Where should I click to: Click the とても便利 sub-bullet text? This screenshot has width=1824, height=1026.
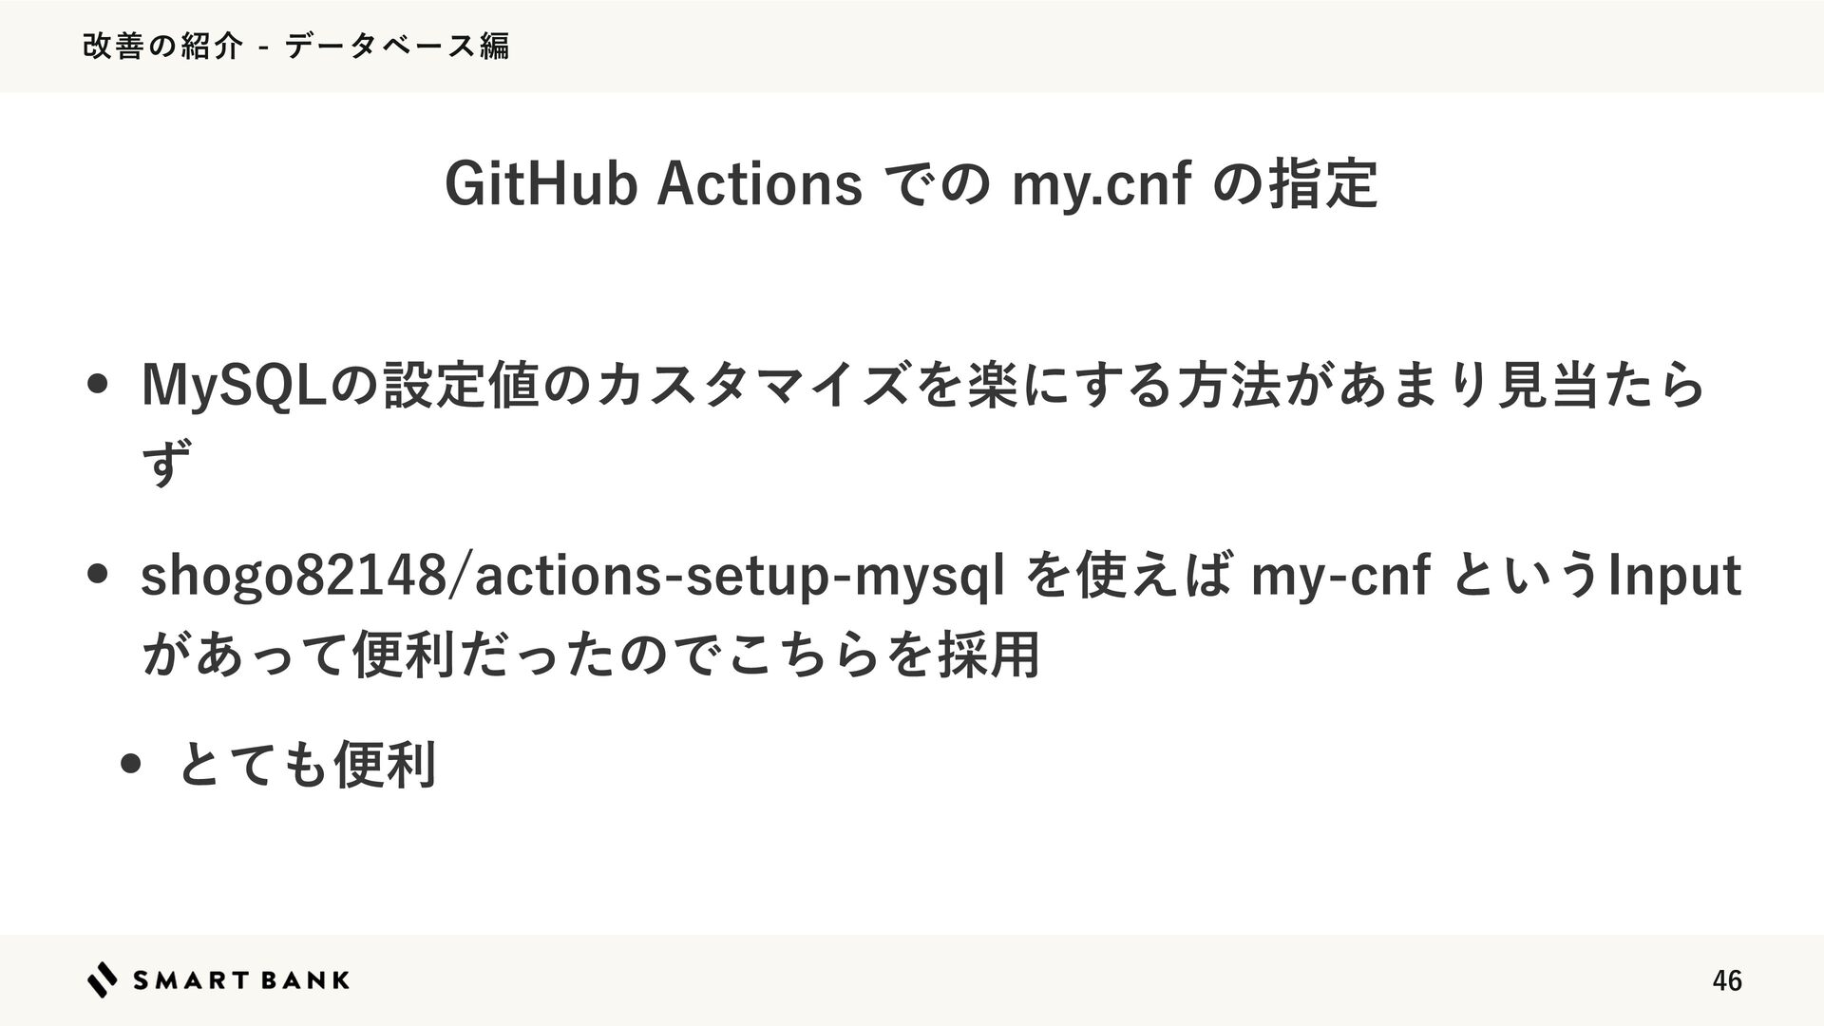pos(307,765)
